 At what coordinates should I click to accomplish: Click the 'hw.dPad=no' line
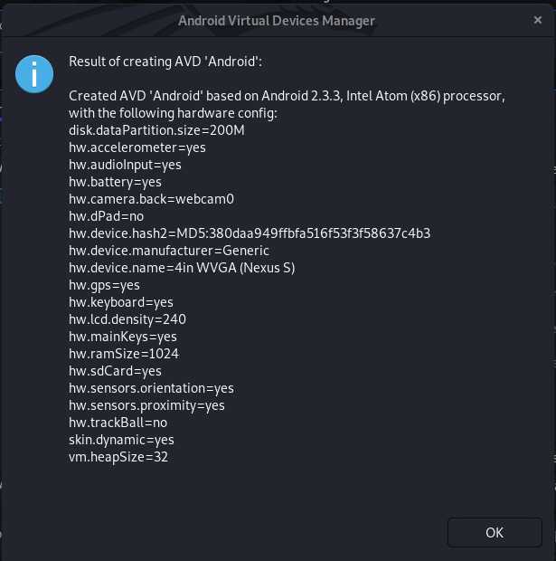(106, 216)
